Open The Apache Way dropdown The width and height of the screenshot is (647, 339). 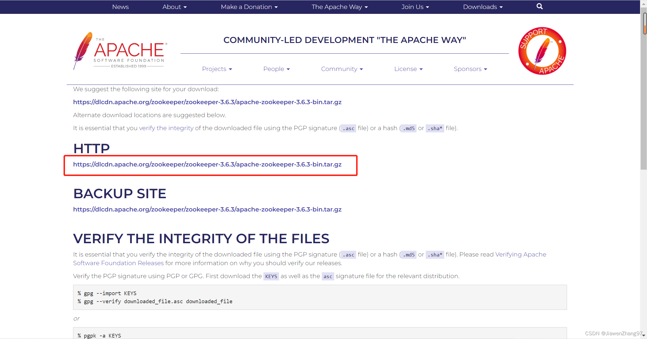pyautogui.click(x=340, y=7)
